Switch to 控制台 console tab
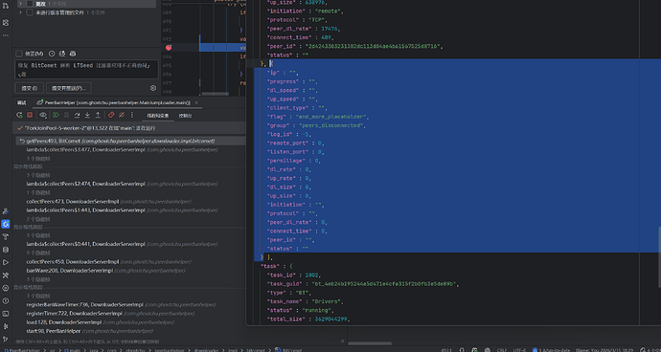Image resolution: width=661 pixels, height=352 pixels. 185,116
